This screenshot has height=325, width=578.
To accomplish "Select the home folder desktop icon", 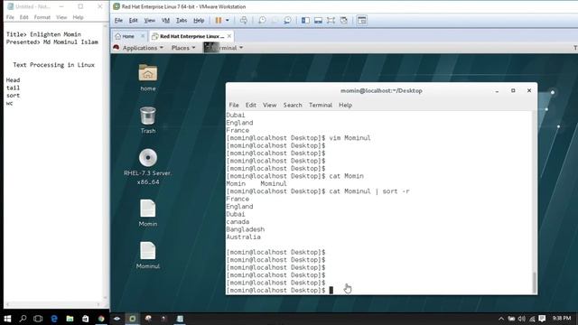I will point(148,78).
